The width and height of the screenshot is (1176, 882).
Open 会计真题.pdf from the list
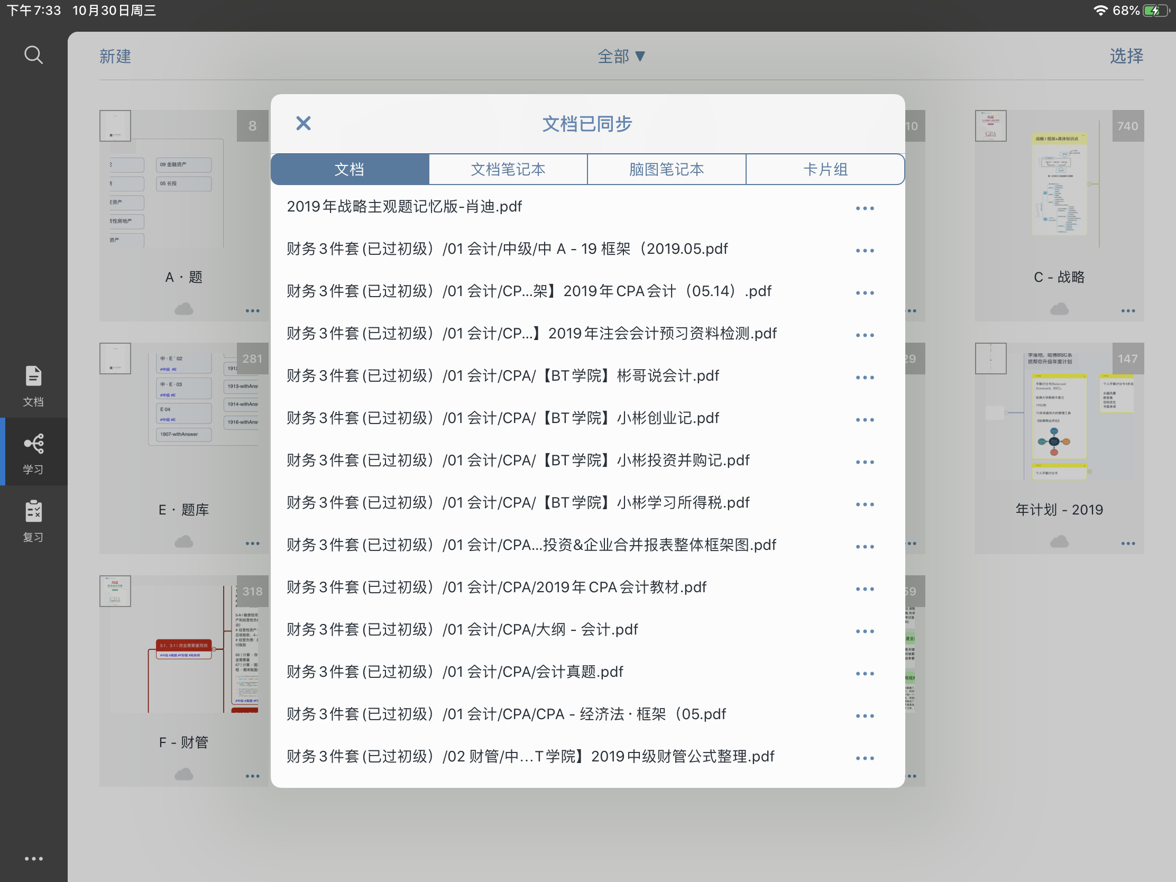(x=455, y=672)
